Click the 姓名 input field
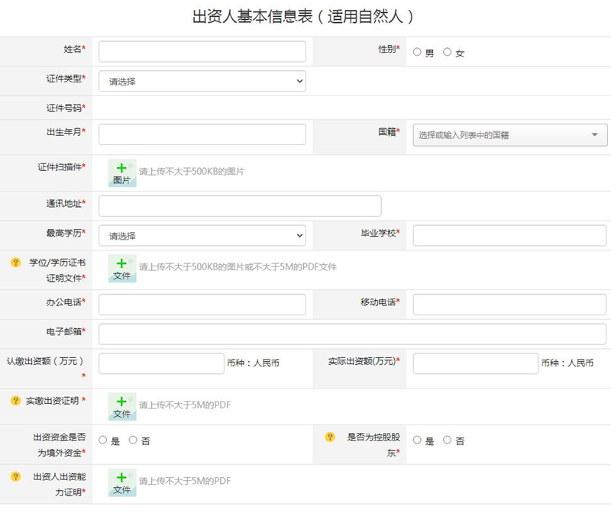Viewport: 611px width, 513px height. pyautogui.click(x=202, y=52)
